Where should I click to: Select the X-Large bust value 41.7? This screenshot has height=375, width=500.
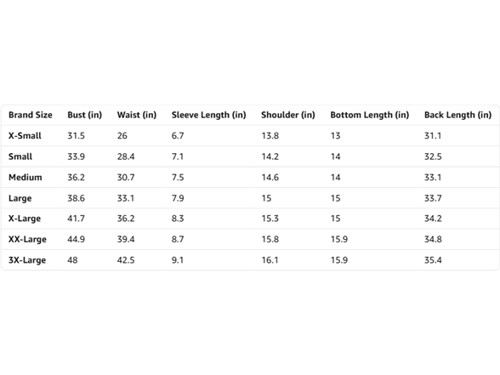coord(76,219)
